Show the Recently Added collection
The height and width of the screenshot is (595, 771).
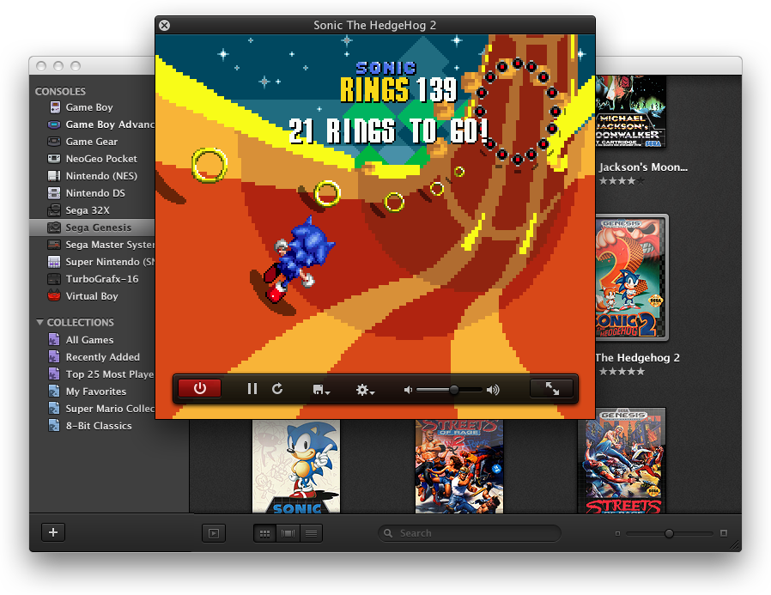click(102, 357)
